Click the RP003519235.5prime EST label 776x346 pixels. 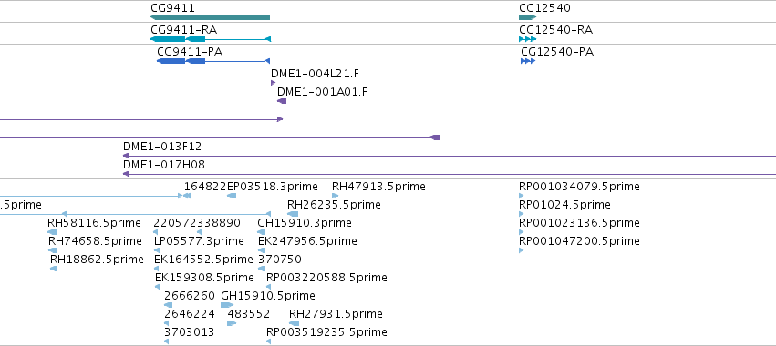pyautogui.click(x=326, y=331)
